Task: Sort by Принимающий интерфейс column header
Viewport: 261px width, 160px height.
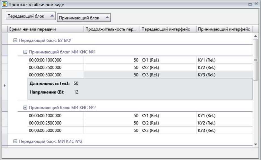Action: [x=224, y=29]
